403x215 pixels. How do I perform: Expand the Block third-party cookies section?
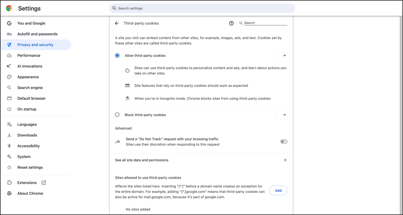[x=285, y=115]
